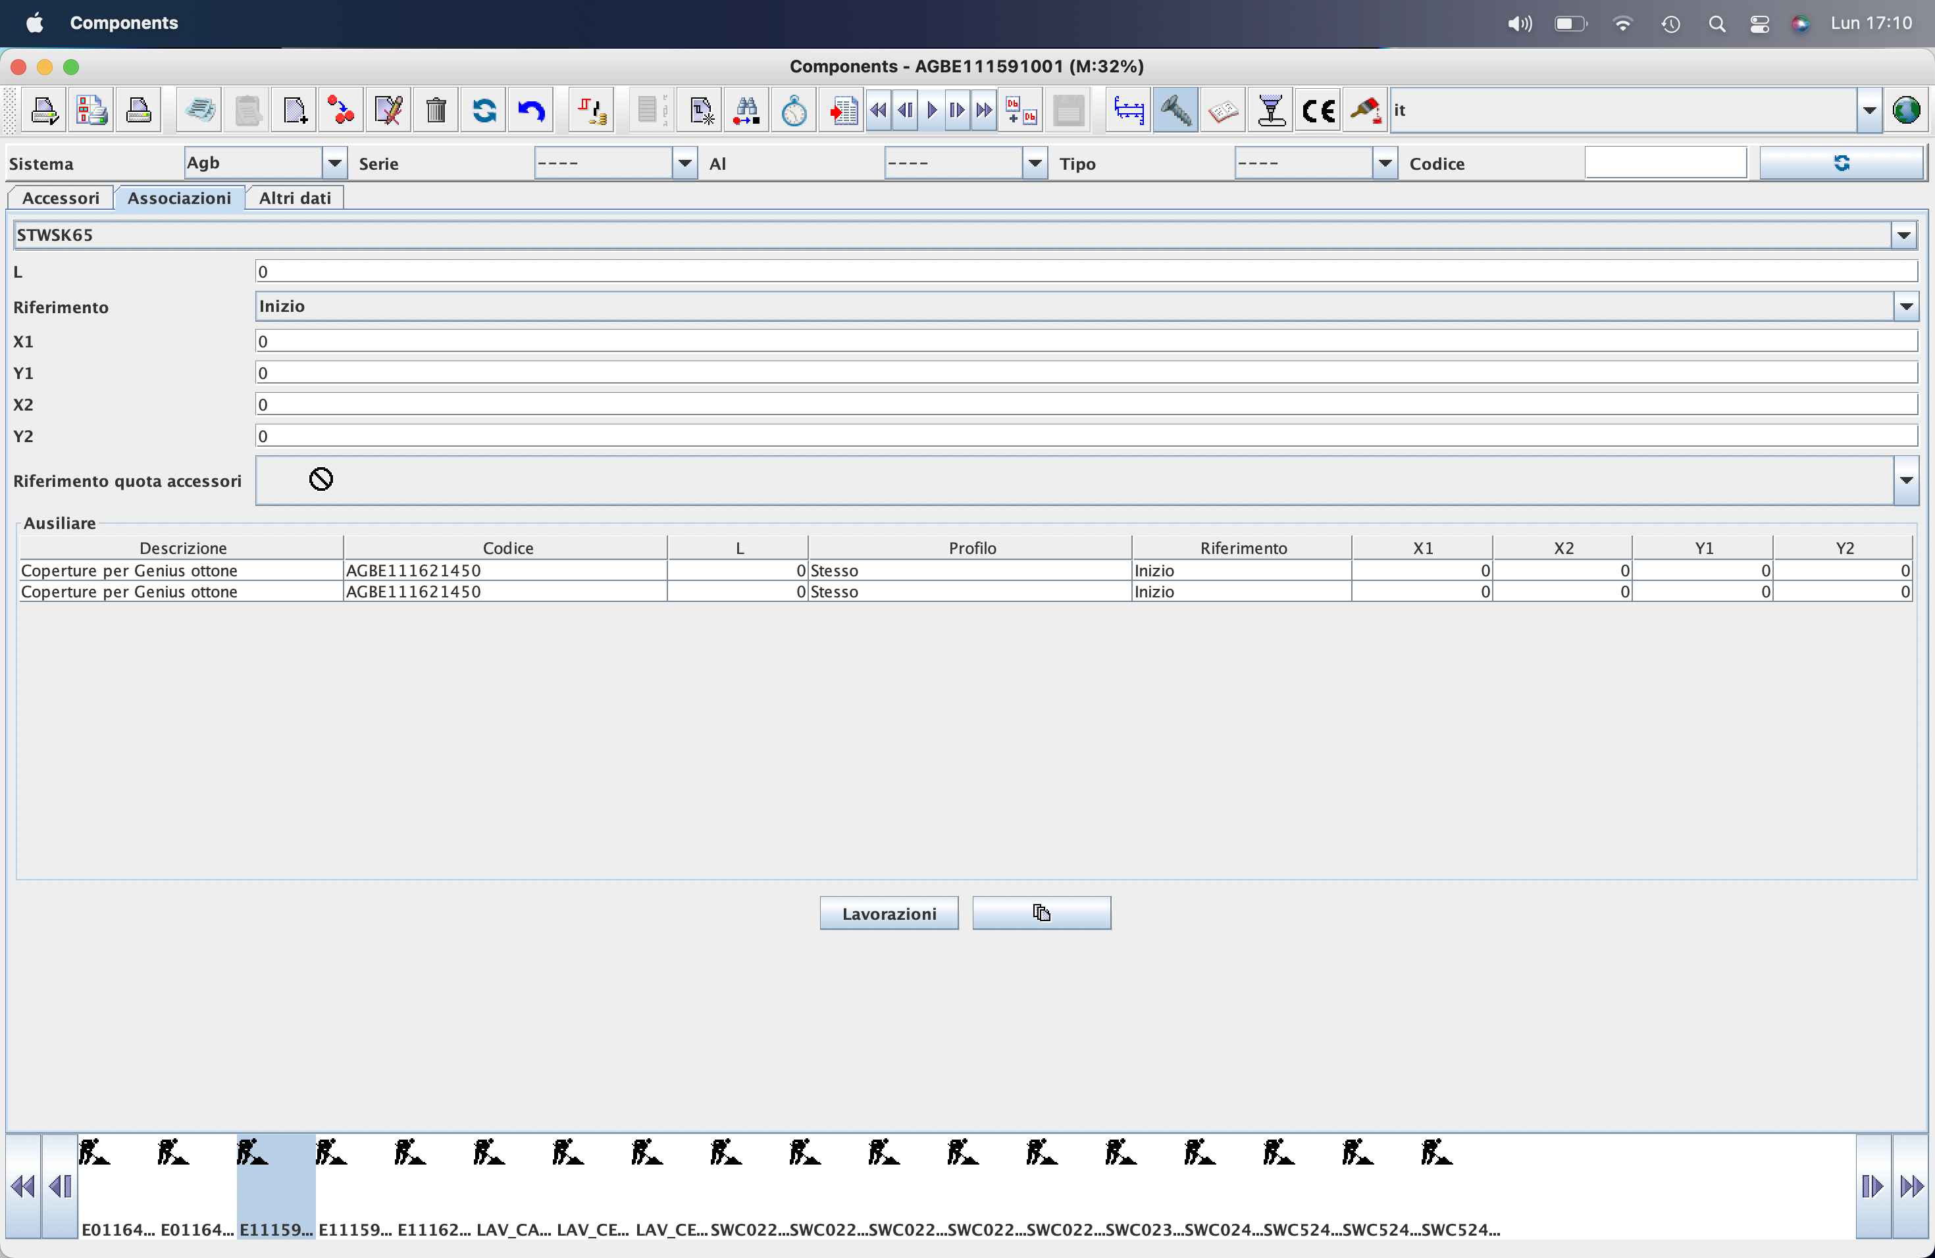
Task: Switch to the Accessori tab
Action: [x=61, y=198]
